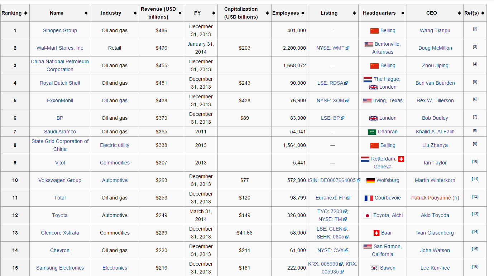Select the $486 revenue cell

tap(162, 30)
